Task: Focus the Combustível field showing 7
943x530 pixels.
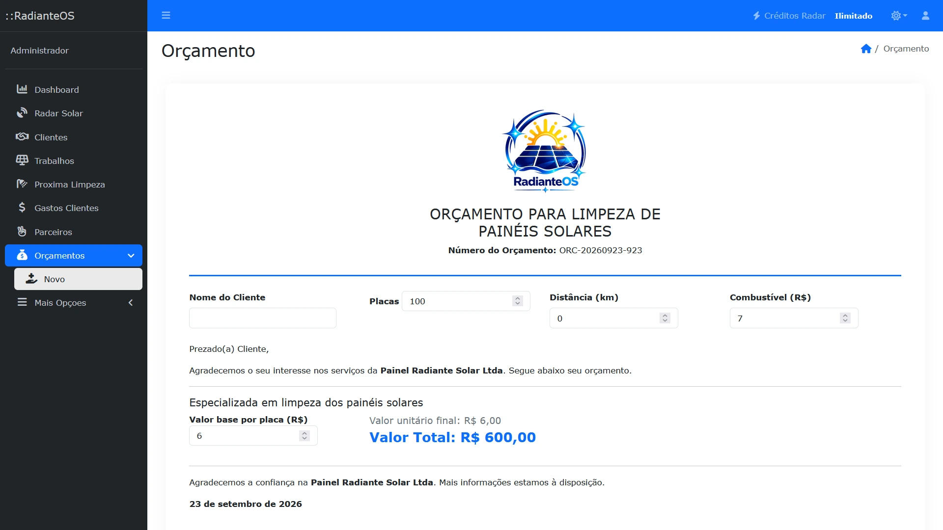Action: 794,318
